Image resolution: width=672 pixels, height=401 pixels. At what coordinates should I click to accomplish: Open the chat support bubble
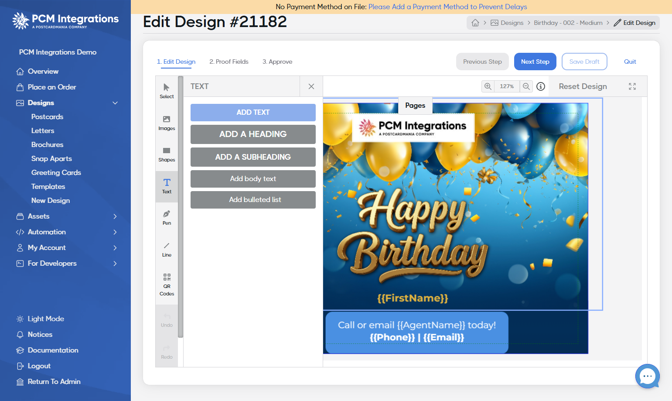click(x=648, y=376)
